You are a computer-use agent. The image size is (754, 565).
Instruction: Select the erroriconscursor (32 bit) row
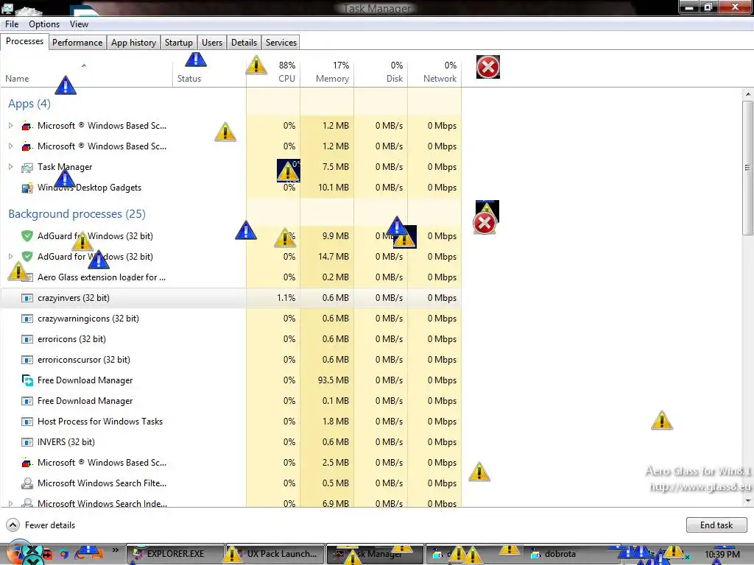230,359
